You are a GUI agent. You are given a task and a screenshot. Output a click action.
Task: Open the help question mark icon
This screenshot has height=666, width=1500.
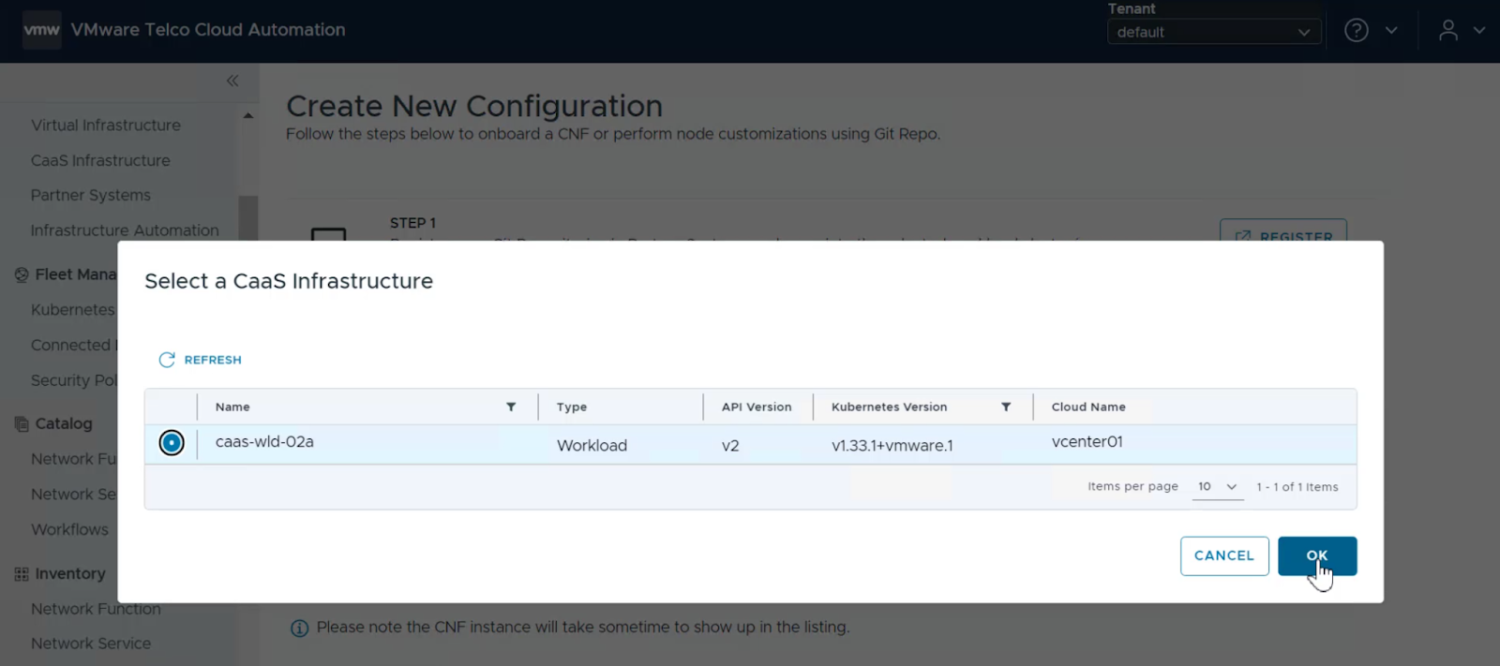coord(1357,30)
